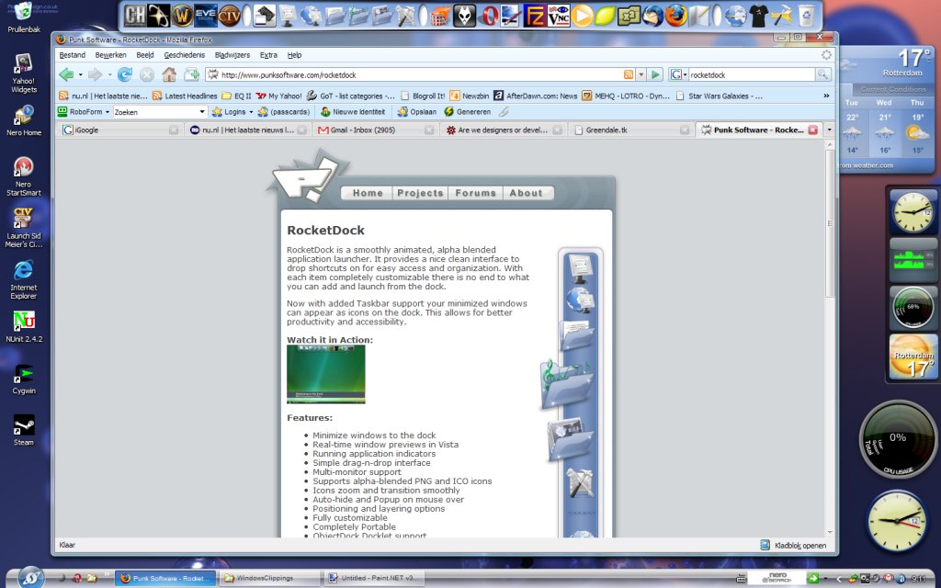Open the list all tabs dropdown
The height and width of the screenshot is (588, 941).
tap(830, 130)
